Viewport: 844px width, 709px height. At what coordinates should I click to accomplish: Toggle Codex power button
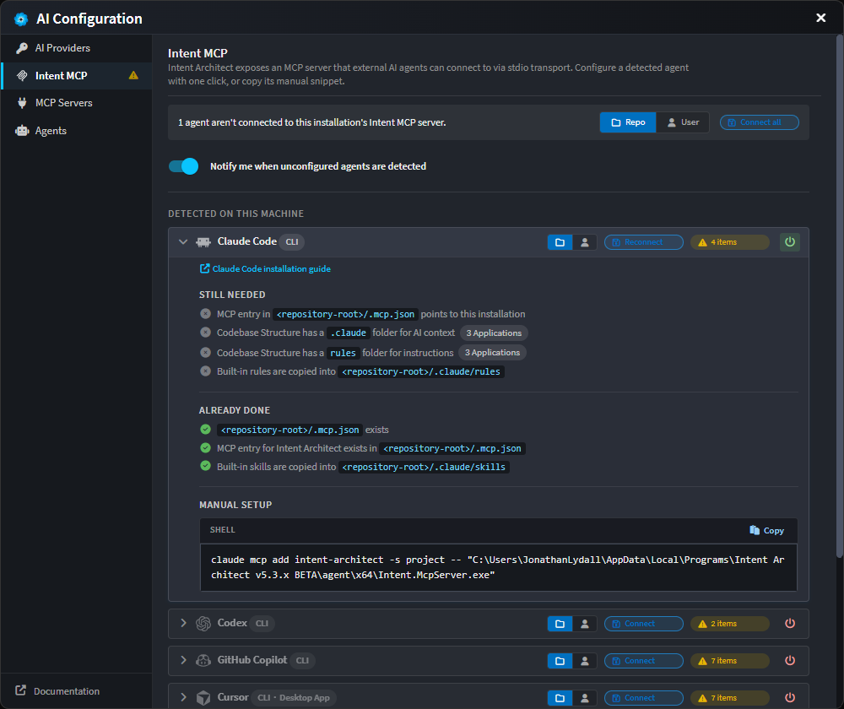[790, 624]
